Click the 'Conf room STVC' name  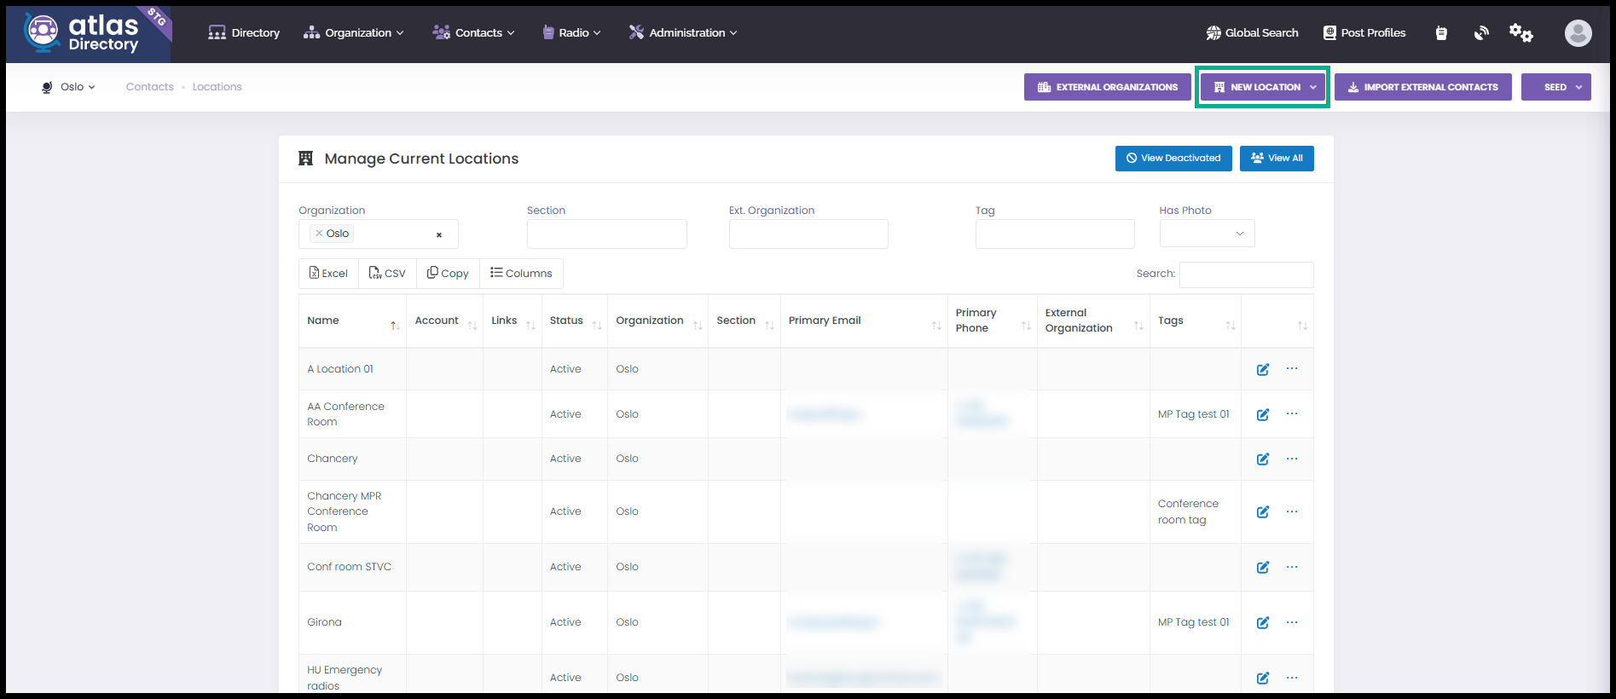350,567
